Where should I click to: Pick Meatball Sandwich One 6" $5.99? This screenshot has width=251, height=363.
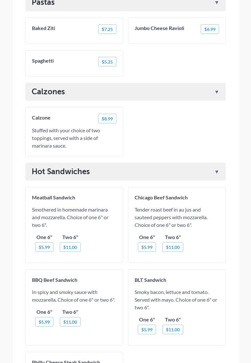(44, 247)
